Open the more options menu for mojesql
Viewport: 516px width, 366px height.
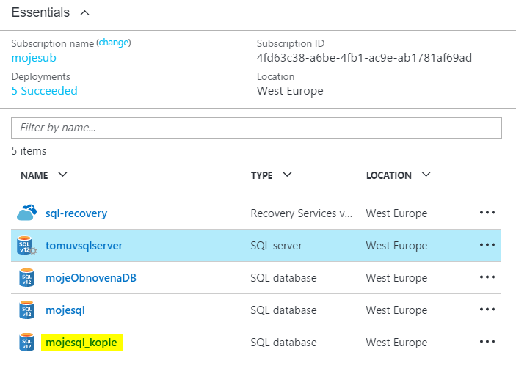487,309
